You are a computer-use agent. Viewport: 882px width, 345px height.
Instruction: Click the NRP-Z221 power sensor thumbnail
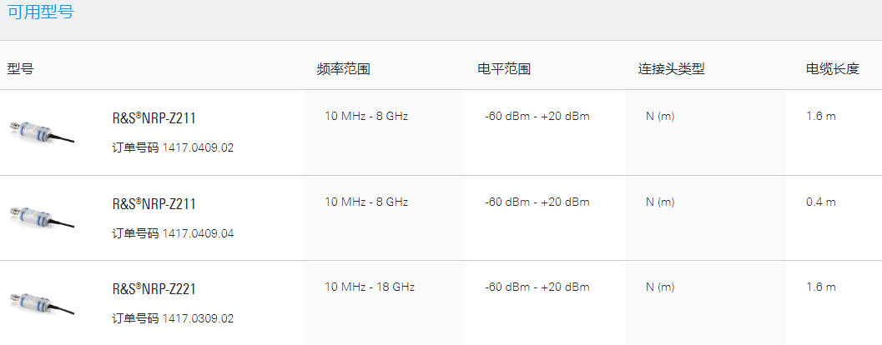click(43, 303)
